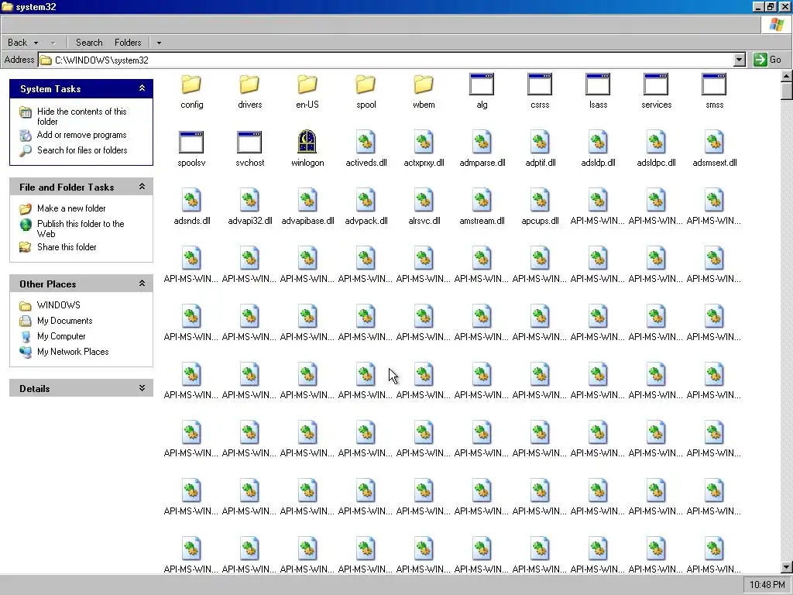Open Add or remove programs
The width and height of the screenshot is (793, 595).
click(81, 135)
